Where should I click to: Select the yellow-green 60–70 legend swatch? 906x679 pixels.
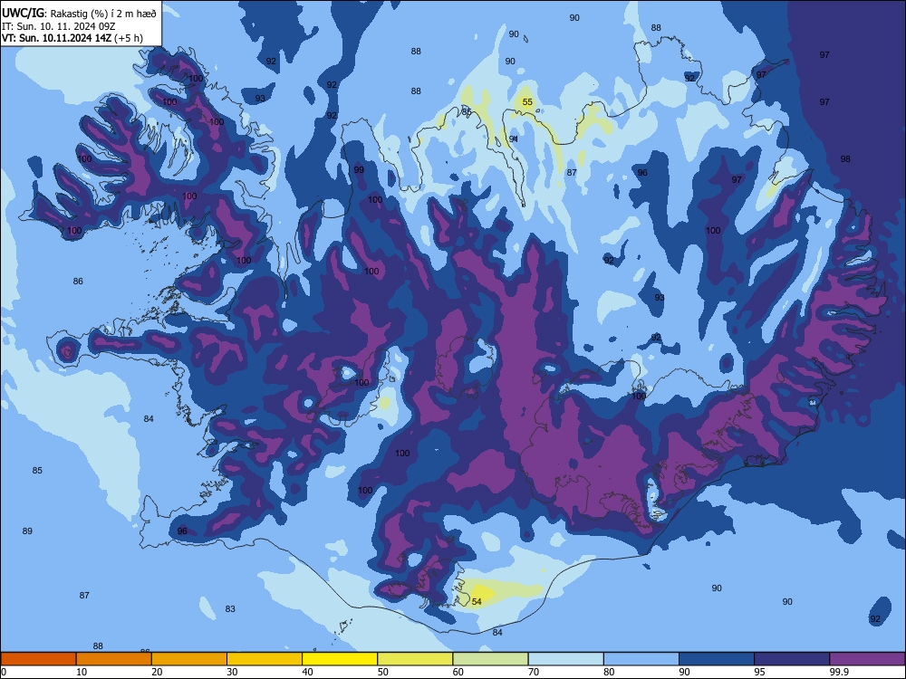(490, 659)
